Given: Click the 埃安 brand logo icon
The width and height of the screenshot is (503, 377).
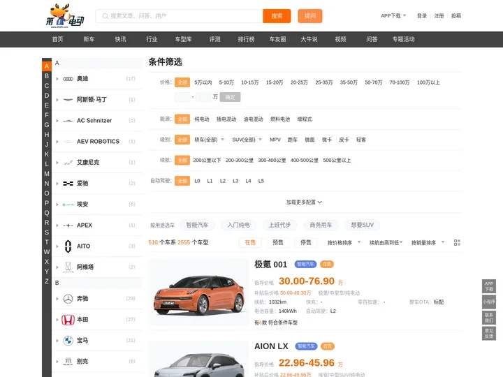Looking at the screenshot, I should click(68, 205).
